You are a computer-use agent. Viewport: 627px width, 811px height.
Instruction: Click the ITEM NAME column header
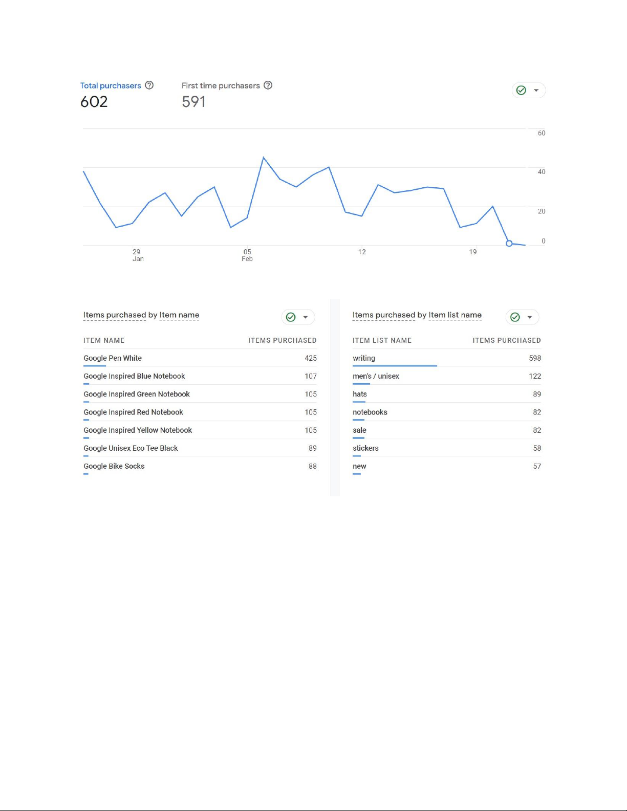(104, 340)
